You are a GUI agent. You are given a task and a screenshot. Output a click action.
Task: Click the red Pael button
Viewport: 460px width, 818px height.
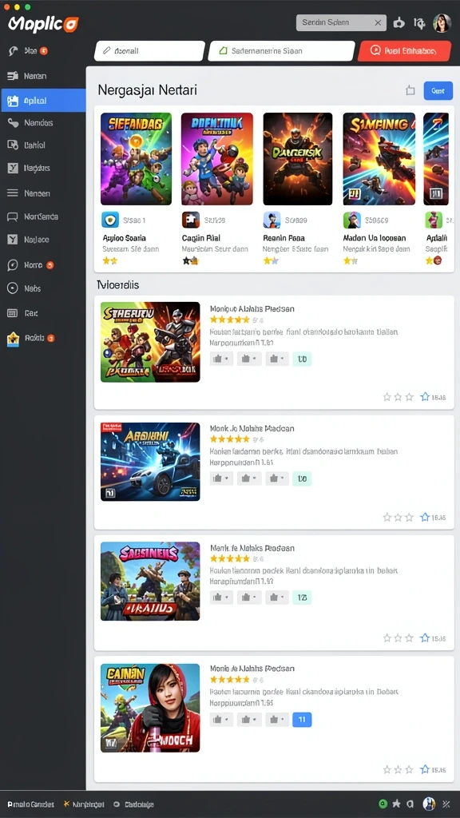click(x=404, y=51)
